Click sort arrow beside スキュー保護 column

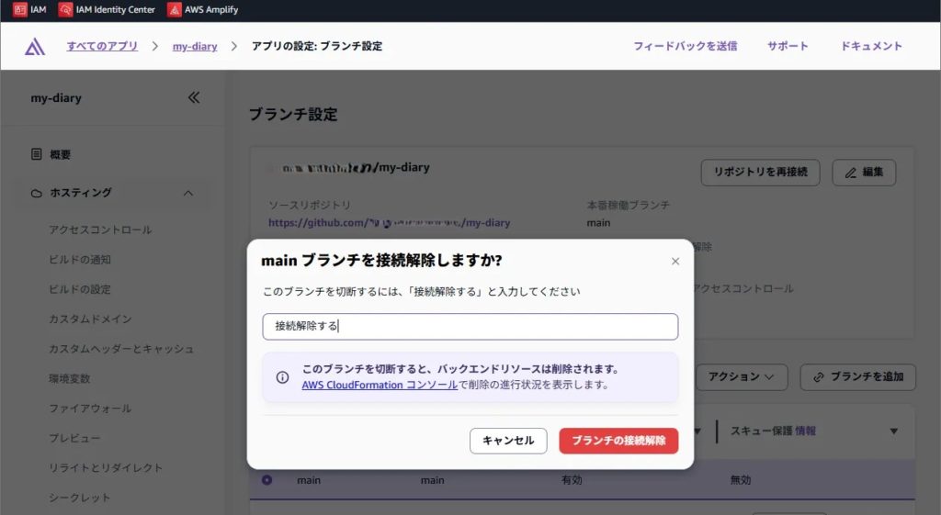[x=894, y=431]
